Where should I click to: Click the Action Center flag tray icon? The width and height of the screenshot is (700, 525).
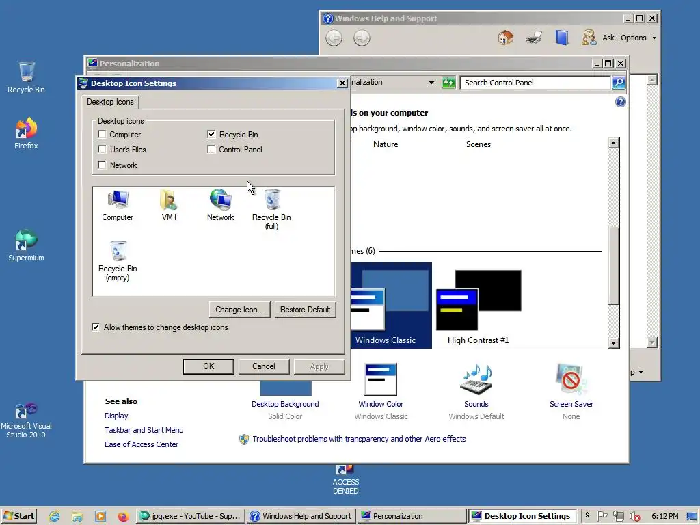coord(602,515)
